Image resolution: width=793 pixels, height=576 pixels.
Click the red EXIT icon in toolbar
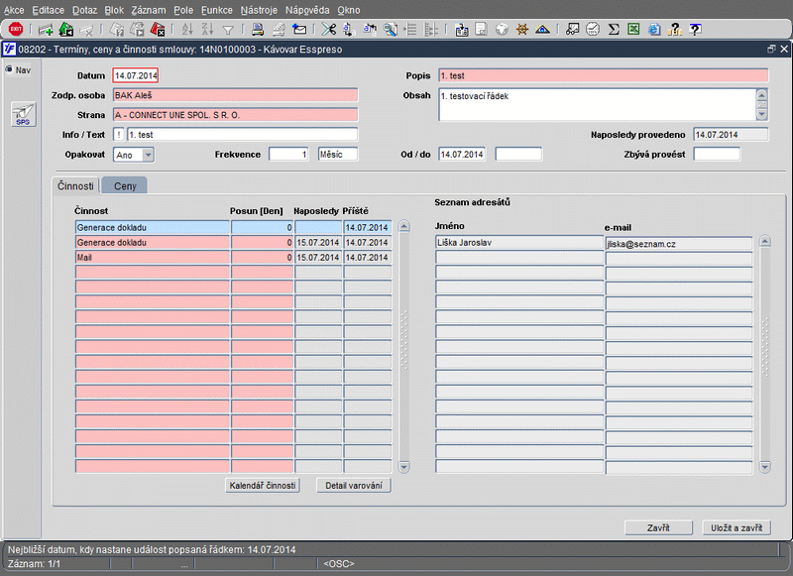15,29
